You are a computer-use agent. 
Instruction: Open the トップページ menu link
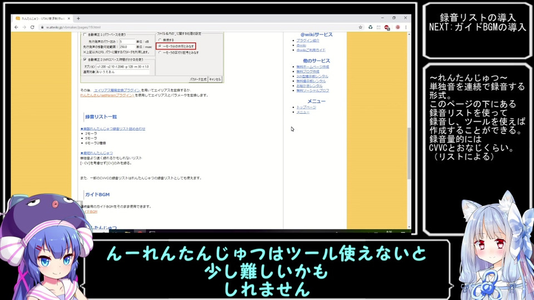[x=306, y=107]
